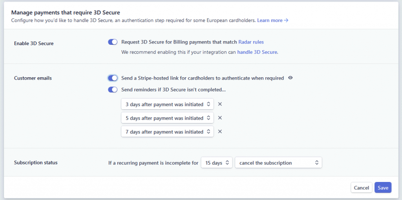Expand the 7 days after payment dropdown

(167, 132)
